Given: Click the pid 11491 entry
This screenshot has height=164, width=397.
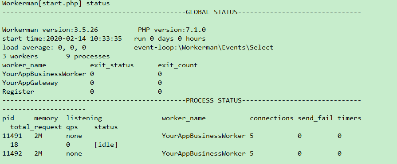Looking at the screenshot, I should point(12,136).
